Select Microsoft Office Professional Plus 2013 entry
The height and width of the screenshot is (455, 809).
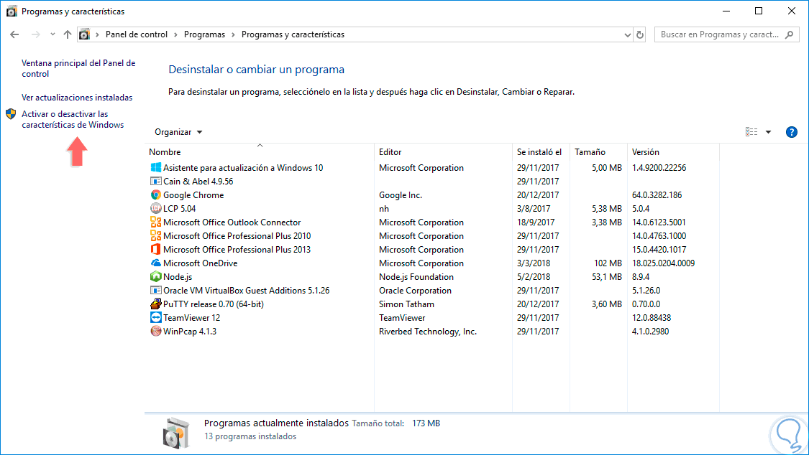[x=237, y=250]
